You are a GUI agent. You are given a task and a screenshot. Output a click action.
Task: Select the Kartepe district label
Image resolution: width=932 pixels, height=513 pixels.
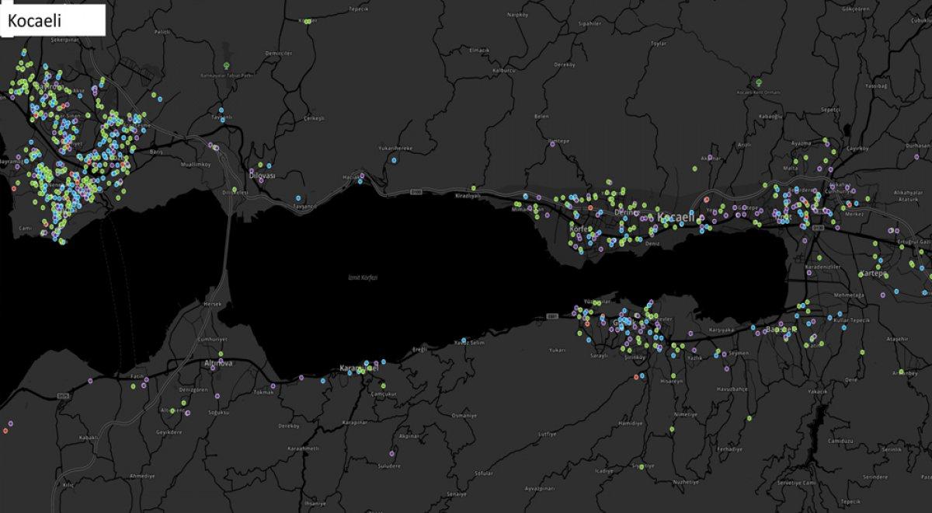(x=873, y=274)
